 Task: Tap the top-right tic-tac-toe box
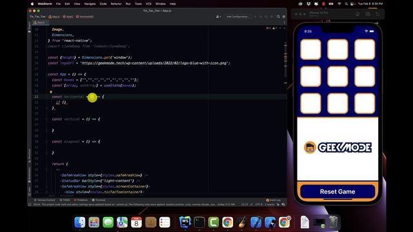pos(365,49)
